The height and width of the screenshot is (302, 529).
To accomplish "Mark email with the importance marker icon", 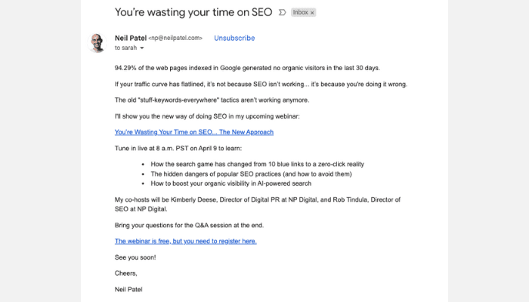I will click(282, 13).
